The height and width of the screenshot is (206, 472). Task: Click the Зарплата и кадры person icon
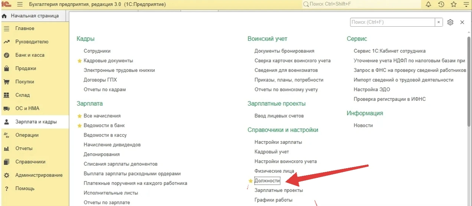pyautogui.click(x=6, y=122)
